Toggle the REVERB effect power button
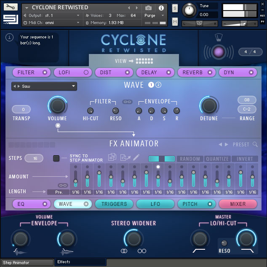The height and width of the screenshot is (267, 267). tap(210, 72)
